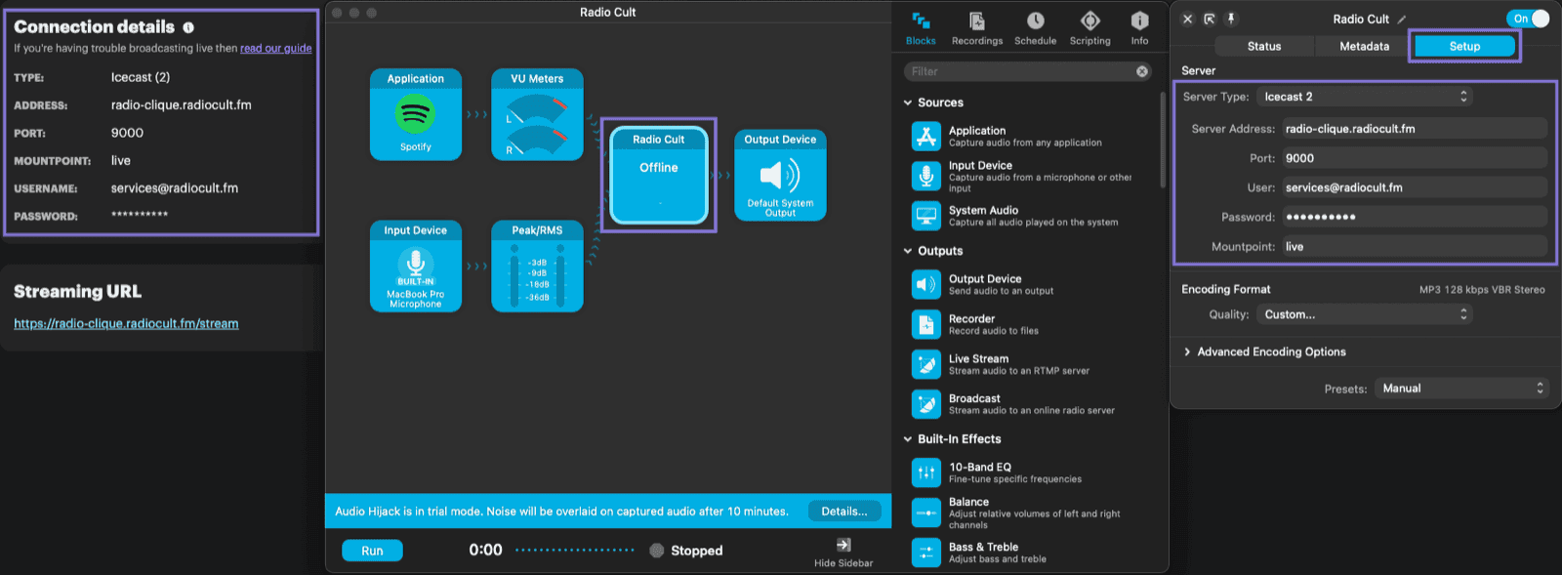
Task: Click the info icon beside Connection details
Action: [x=188, y=28]
